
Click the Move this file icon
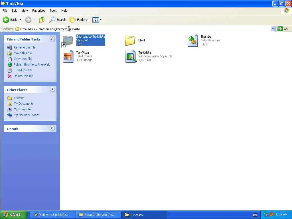click(10, 53)
